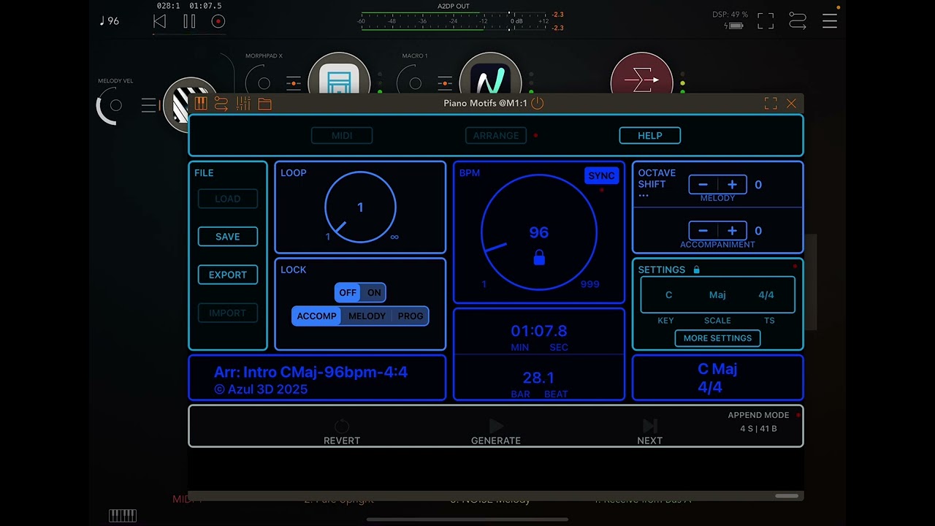Switch to the ARRANGE tab
935x526 pixels.
click(496, 135)
